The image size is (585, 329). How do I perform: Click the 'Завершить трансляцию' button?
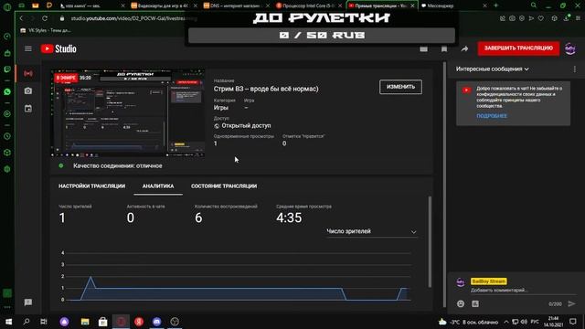pos(518,48)
